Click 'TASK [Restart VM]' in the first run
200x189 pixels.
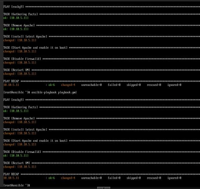(x=16, y=70)
